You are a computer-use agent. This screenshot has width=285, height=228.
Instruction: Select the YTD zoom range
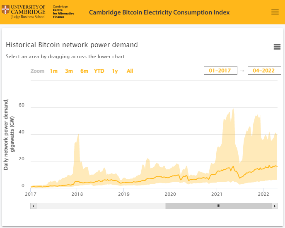(x=99, y=71)
